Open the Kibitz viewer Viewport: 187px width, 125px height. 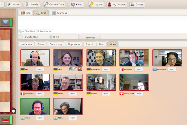[77, 4]
